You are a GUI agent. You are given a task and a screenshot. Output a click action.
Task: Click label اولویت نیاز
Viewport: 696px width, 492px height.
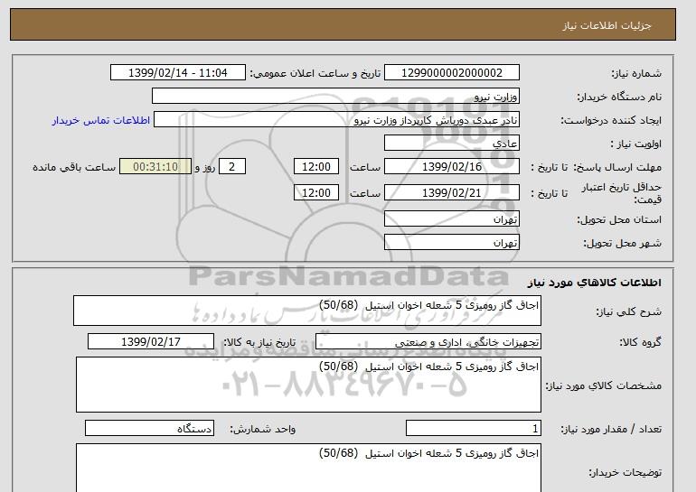click(636, 144)
